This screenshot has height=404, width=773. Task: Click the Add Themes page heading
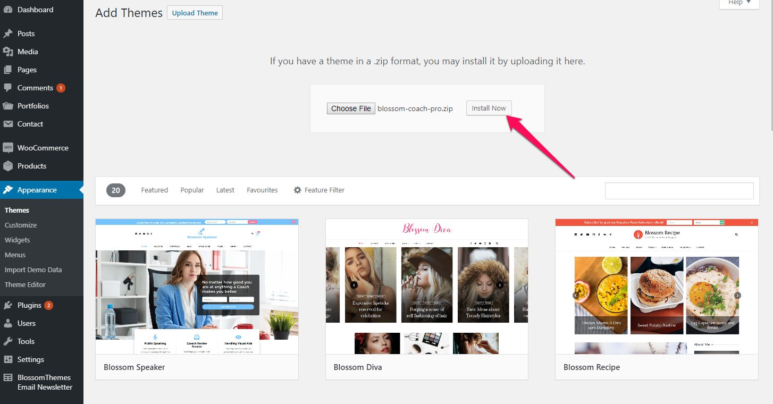pos(129,13)
